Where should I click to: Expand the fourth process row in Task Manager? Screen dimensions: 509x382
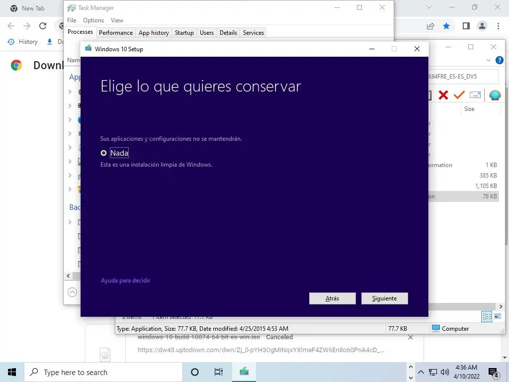point(70,133)
